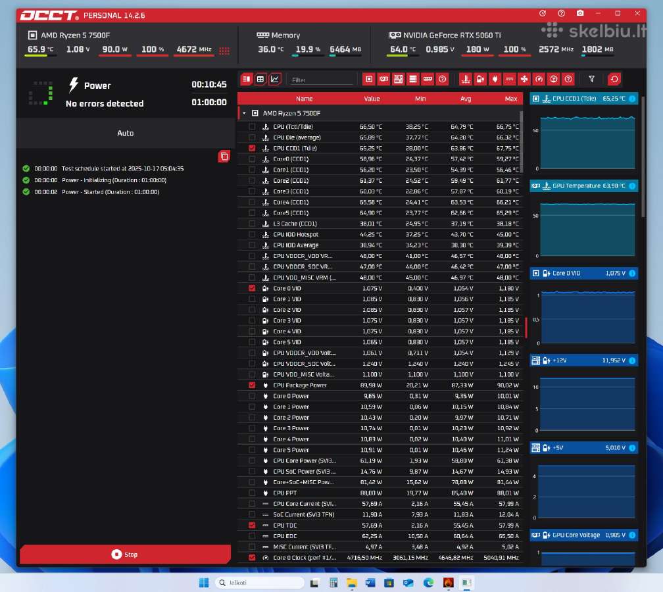This screenshot has width=663, height=592.
Task: Check the CPU EDC checkbox
Action: coord(252,535)
